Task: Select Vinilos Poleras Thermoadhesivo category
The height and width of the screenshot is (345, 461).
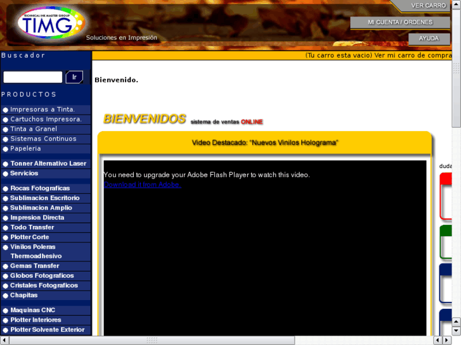Action: coord(36,251)
